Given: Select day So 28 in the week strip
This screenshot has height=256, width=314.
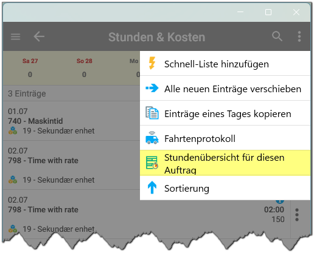Looking at the screenshot, I should click(85, 68).
